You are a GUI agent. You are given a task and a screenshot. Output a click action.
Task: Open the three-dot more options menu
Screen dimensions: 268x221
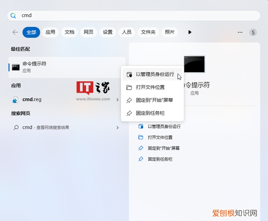(240, 32)
